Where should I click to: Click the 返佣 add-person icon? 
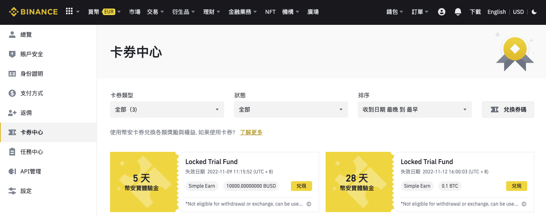point(12,113)
